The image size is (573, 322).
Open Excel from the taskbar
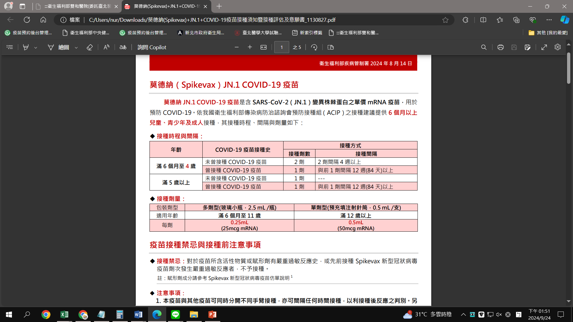coord(64,315)
